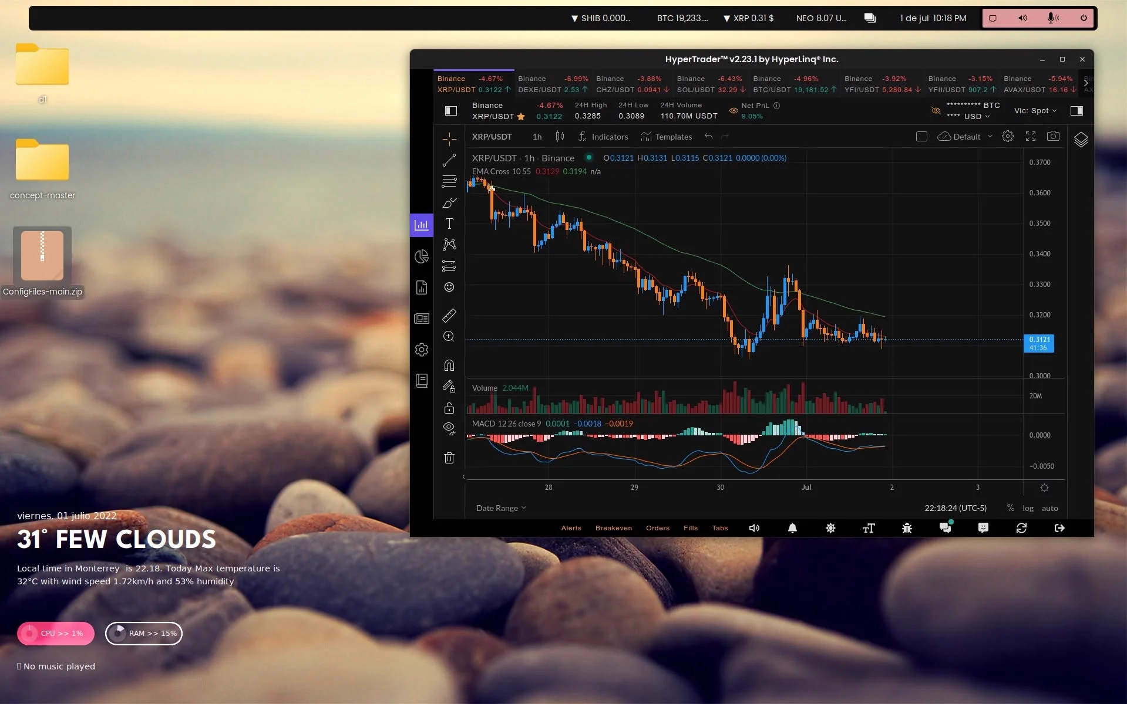Click the logout icon in bottom bar
This screenshot has height=704, width=1127.
tap(1060, 528)
